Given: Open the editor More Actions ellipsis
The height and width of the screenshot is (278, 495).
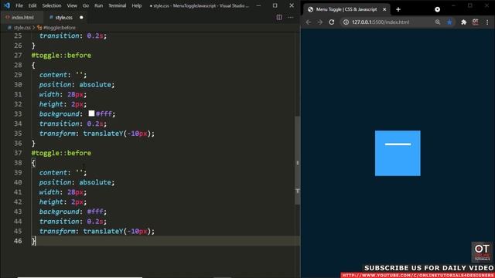Looking at the screenshot, I should 291,17.
